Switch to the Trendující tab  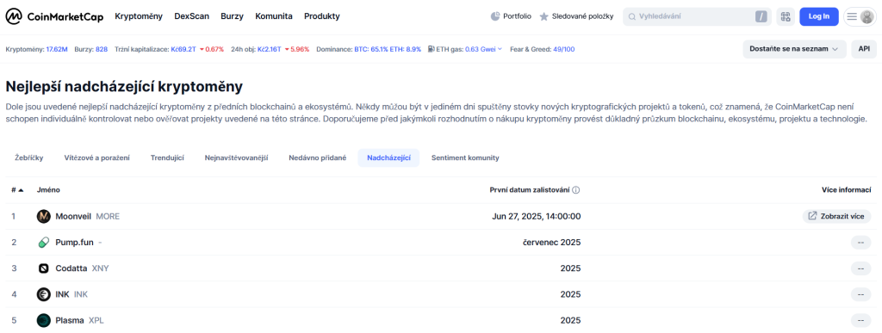click(168, 157)
